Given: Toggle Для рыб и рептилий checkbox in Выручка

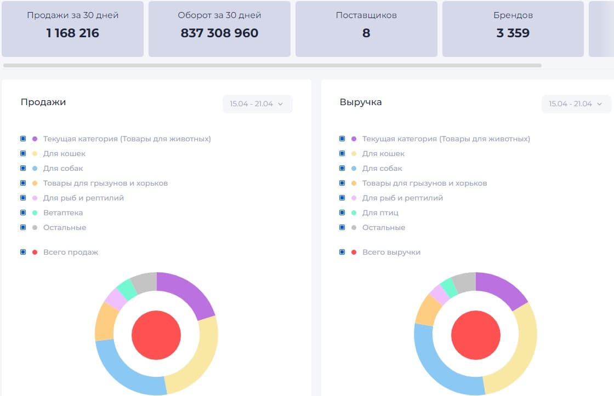Looking at the screenshot, I should (342, 198).
